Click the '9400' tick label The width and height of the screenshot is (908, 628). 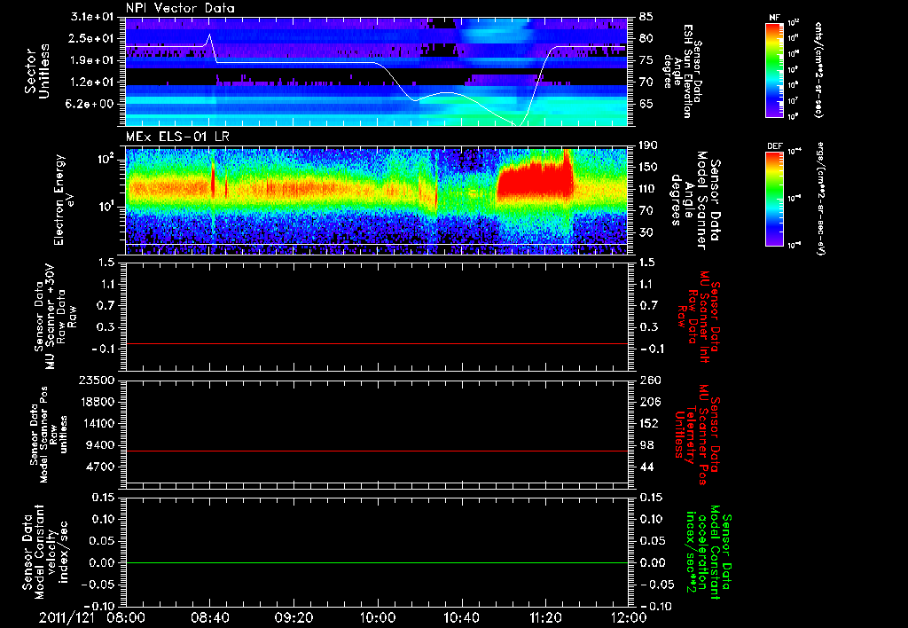[x=99, y=445]
